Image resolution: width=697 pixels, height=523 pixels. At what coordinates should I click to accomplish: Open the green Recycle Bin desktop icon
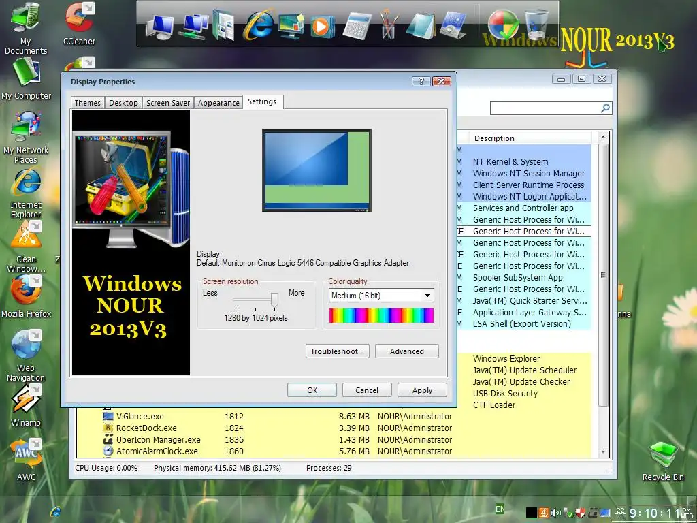663,461
